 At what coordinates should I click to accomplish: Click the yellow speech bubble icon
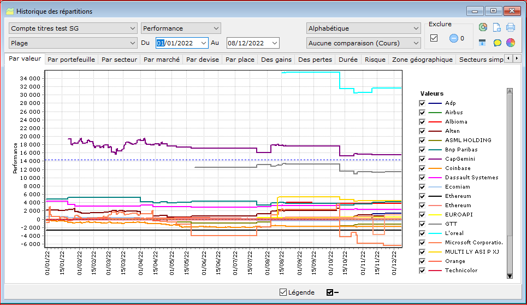click(x=497, y=43)
